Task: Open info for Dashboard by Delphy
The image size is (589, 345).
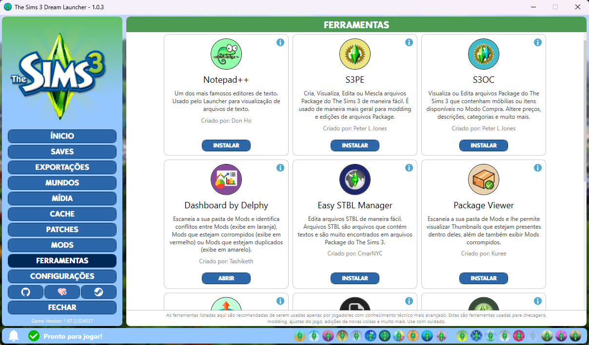Action: pos(280,168)
